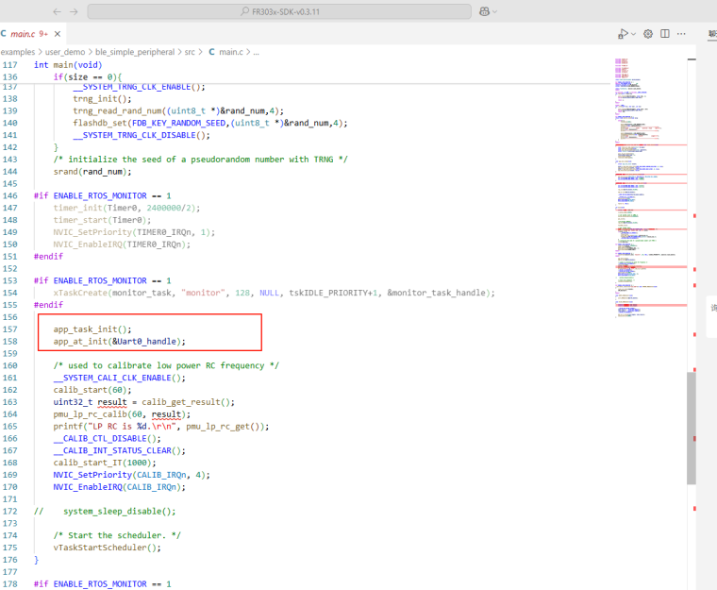Click the code minimap overview
Image resolution: width=717 pixels, height=590 pixels.
[x=649, y=189]
